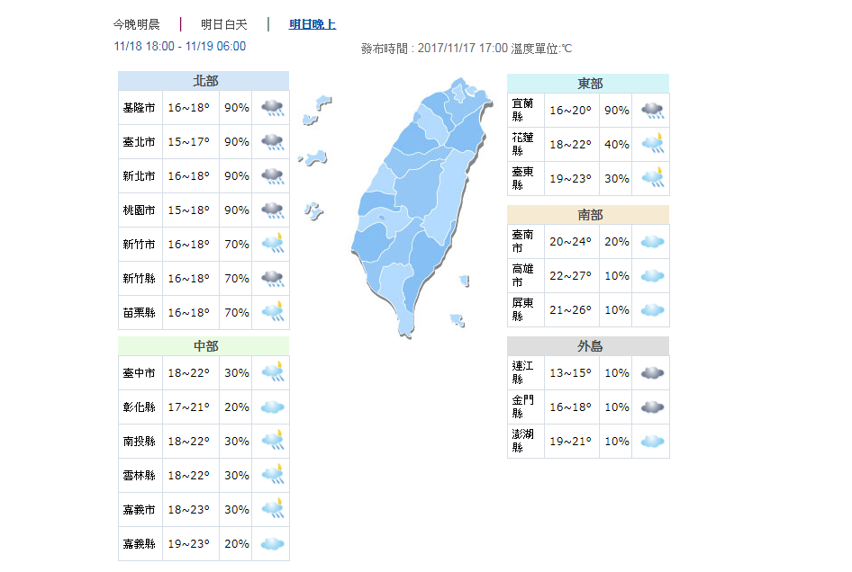Click the Penghu islands on the map
Viewport: 852px width, 572px height.
tap(314, 211)
